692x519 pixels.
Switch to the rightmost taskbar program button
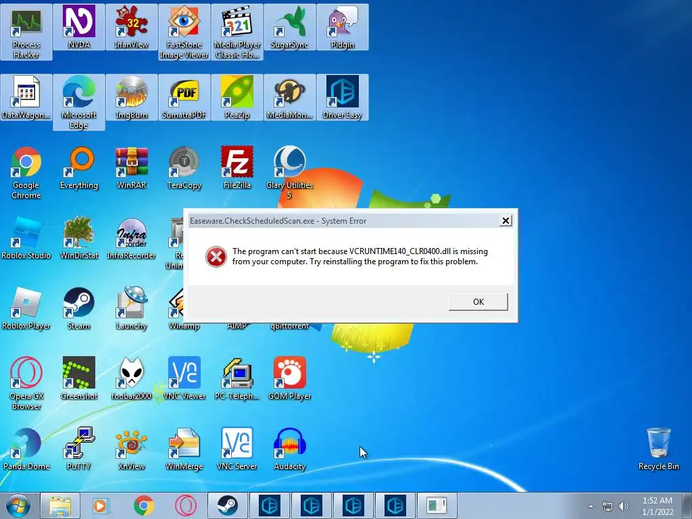coord(437,505)
